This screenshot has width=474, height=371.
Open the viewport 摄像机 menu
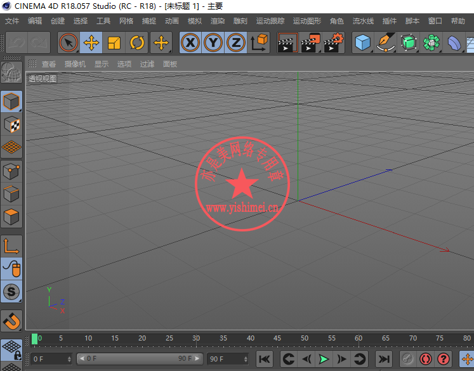coord(75,64)
